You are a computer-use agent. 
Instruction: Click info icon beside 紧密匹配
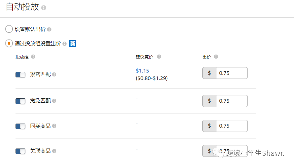point(54,75)
